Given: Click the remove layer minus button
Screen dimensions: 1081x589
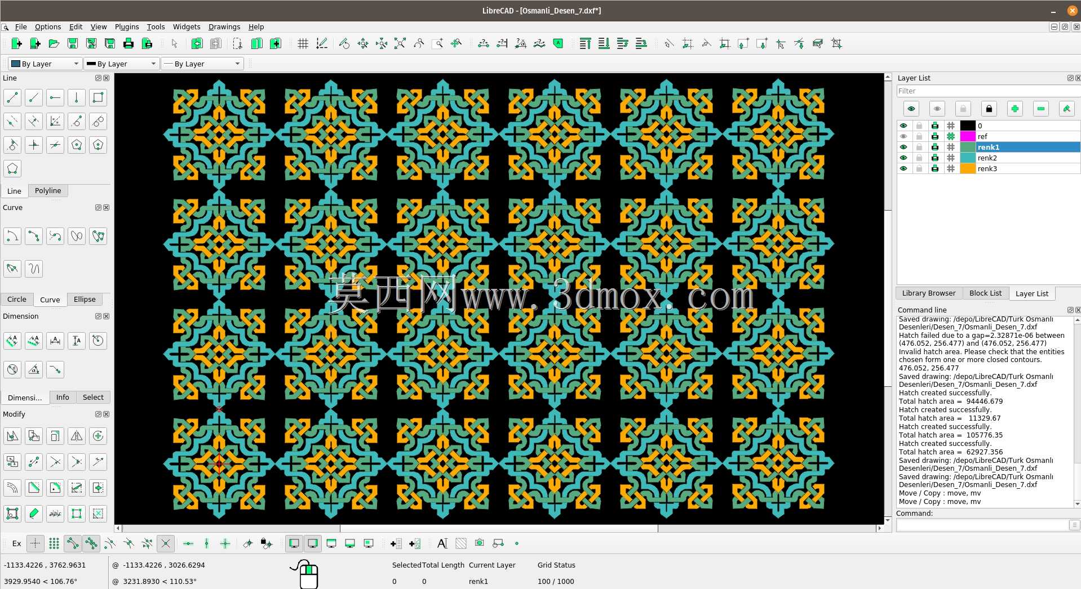Looking at the screenshot, I should click(x=1040, y=109).
